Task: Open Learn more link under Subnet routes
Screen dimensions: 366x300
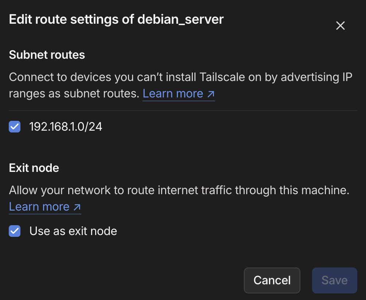Action: tap(173, 94)
